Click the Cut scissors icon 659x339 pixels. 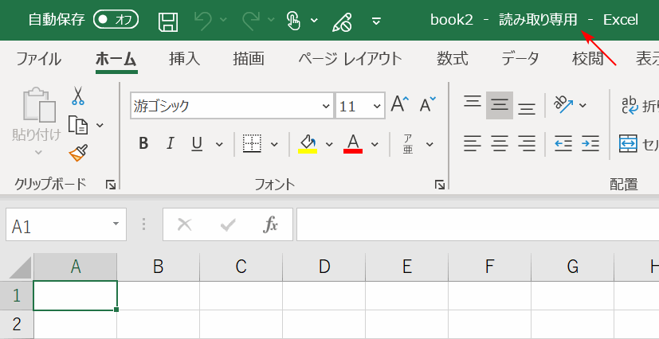click(x=78, y=95)
